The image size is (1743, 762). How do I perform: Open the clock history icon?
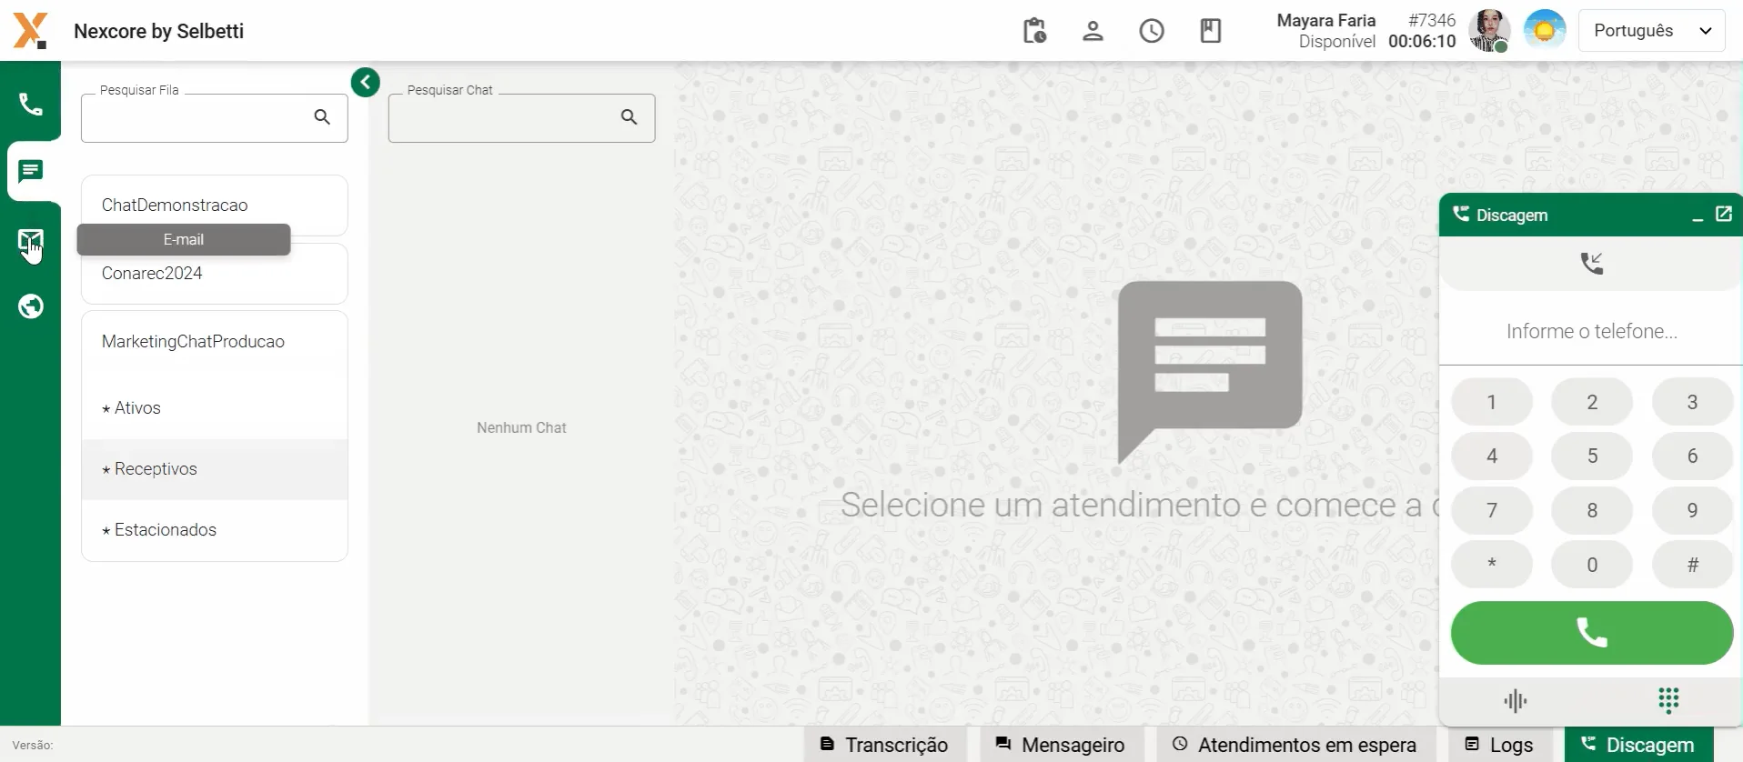coord(1152,31)
